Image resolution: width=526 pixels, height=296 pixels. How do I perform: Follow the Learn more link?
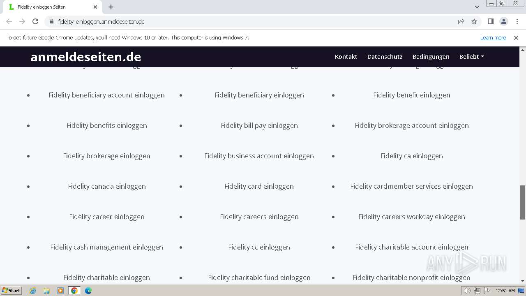(493, 37)
